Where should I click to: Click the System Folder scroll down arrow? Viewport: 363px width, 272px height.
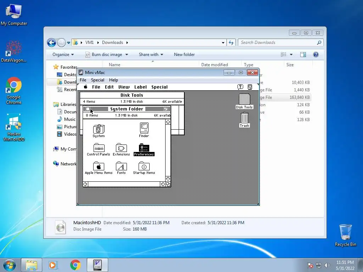[168, 179]
